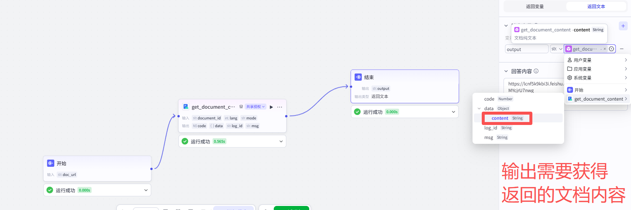Screen dimensions: 631x210
Task: Click the 结束 node title
Action: pos(369,77)
